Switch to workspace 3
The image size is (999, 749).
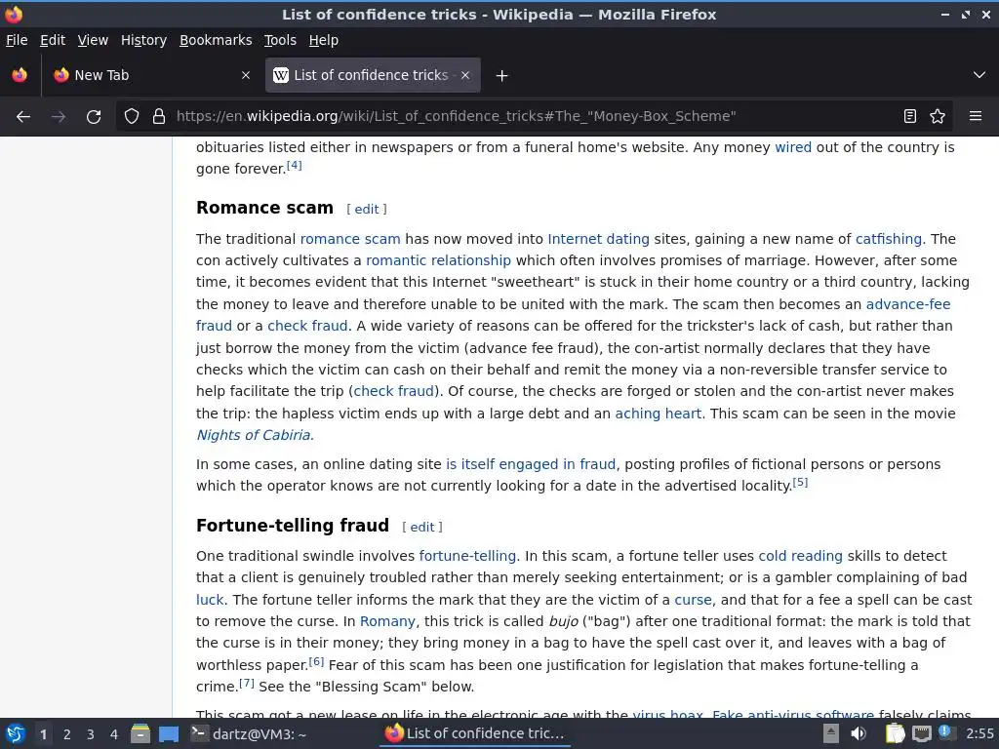pos(91,735)
